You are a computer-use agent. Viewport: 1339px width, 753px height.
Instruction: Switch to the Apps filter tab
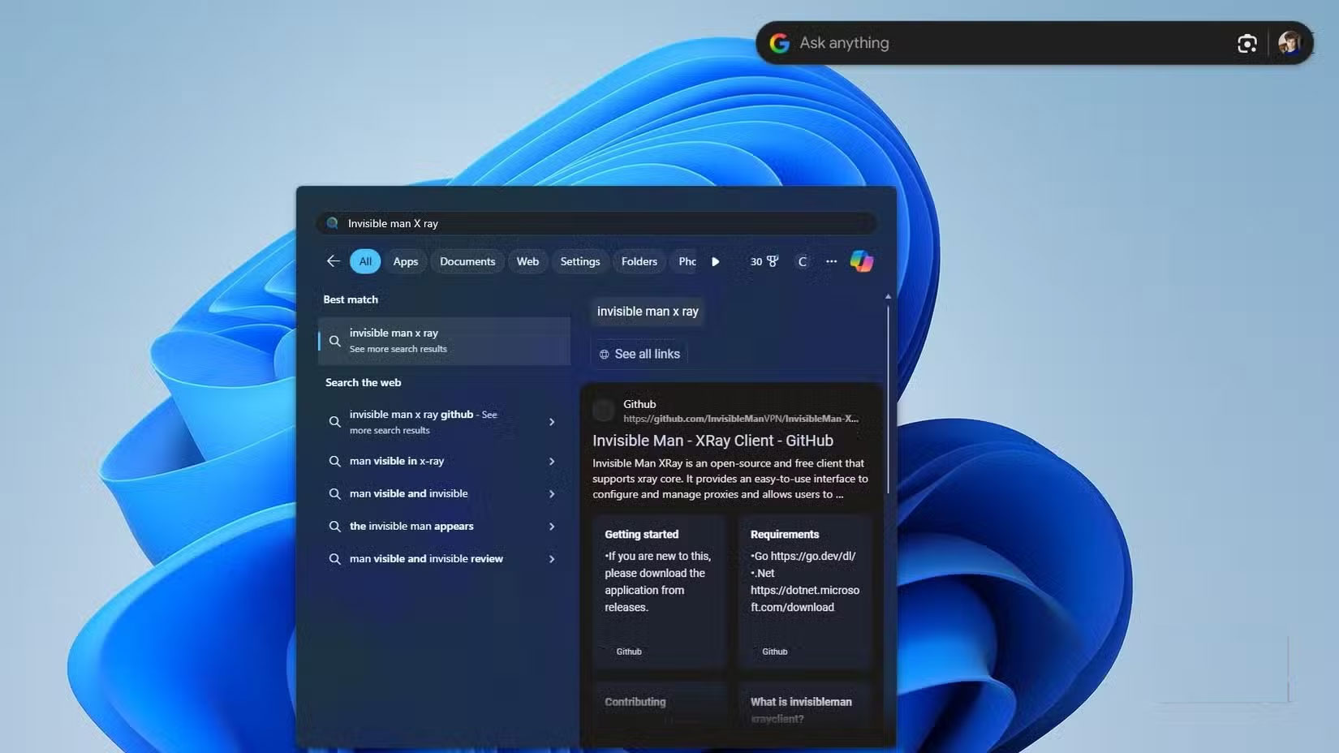tap(405, 261)
